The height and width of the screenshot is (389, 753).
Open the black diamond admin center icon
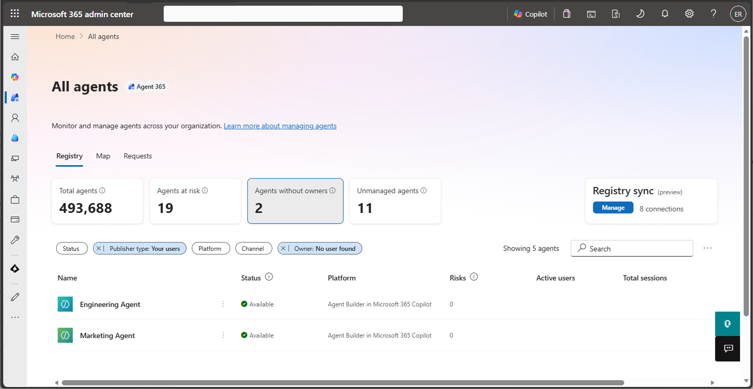click(15, 269)
